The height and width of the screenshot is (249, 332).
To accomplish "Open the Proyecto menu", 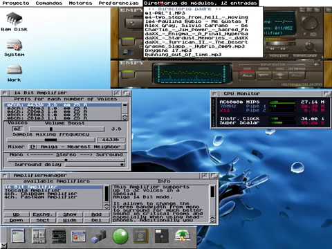I will click(16, 3).
